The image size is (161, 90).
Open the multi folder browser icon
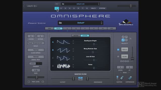(x=63, y=4)
